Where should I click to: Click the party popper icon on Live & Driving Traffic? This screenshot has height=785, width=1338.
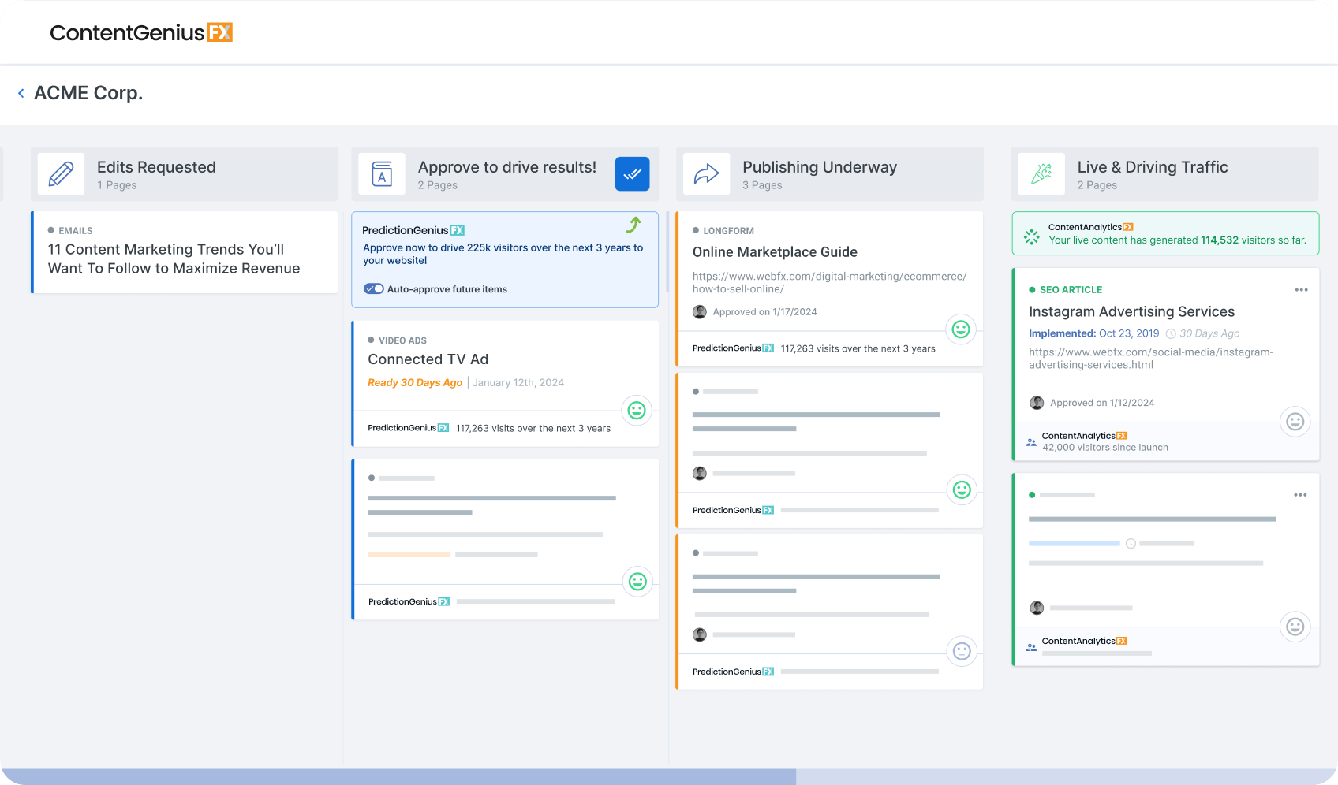1041,173
